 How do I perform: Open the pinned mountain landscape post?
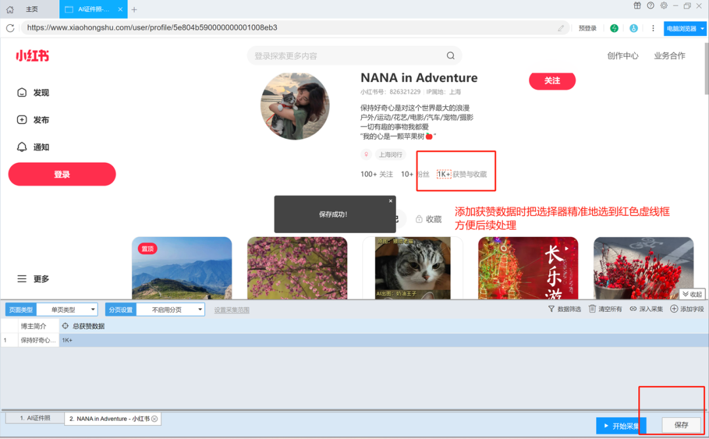point(182,268)
